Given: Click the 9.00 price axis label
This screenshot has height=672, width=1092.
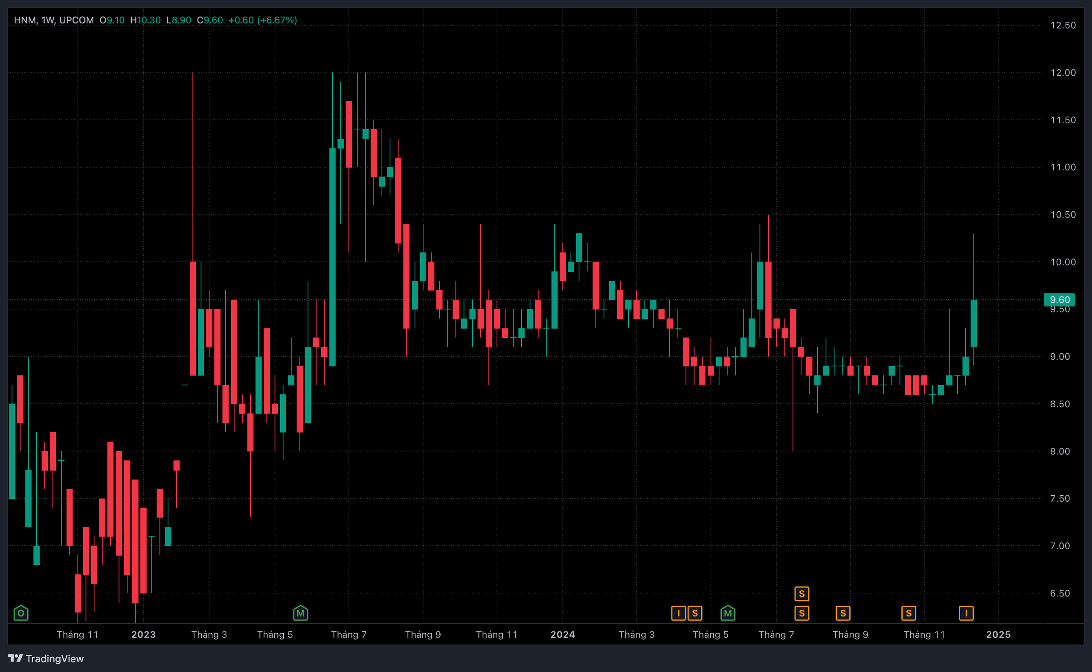Looking at the screenshot, I should click(1060, 356).
